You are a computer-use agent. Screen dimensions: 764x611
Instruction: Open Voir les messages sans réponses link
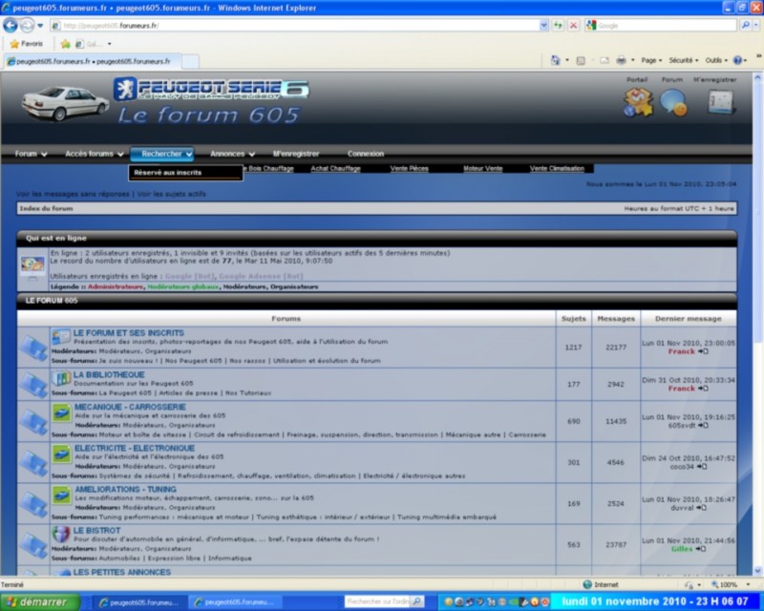(73, 194)
